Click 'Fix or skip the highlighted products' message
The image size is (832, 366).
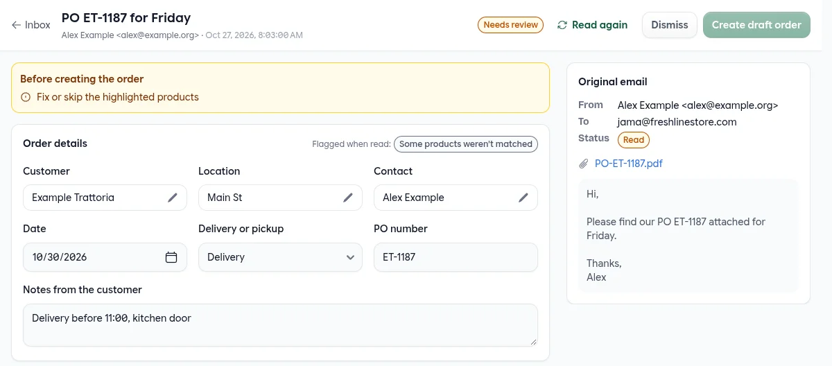click(118, 98)
